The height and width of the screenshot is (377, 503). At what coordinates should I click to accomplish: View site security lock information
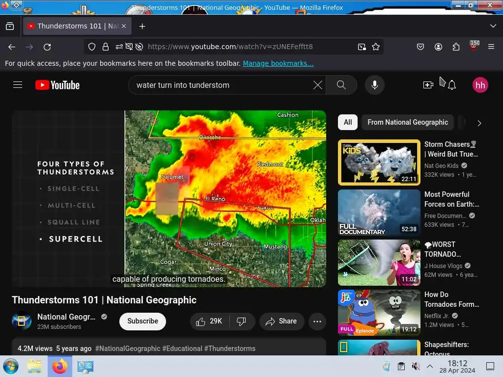pos(106,47)
